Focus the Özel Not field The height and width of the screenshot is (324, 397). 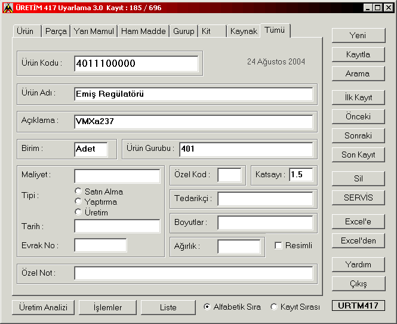(193, 273)
